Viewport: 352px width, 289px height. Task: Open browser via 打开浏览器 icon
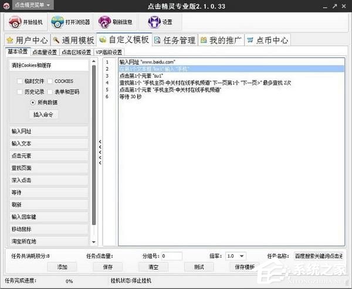click(x=57, y=22)
